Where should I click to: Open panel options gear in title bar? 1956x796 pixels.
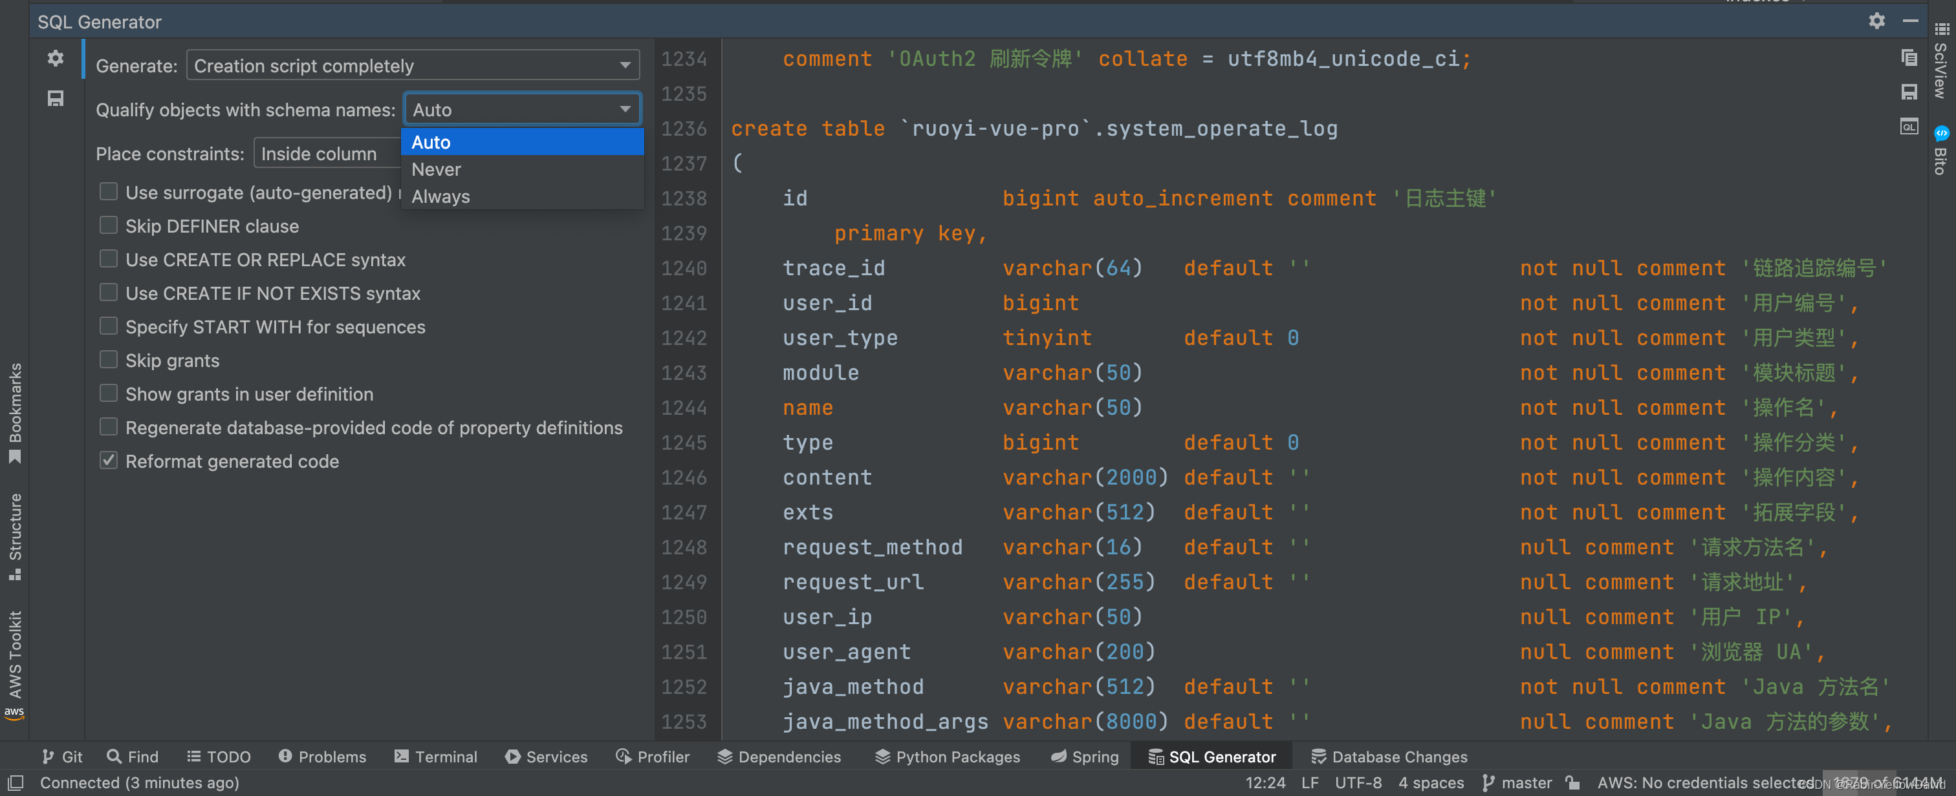pos(1876,21)
